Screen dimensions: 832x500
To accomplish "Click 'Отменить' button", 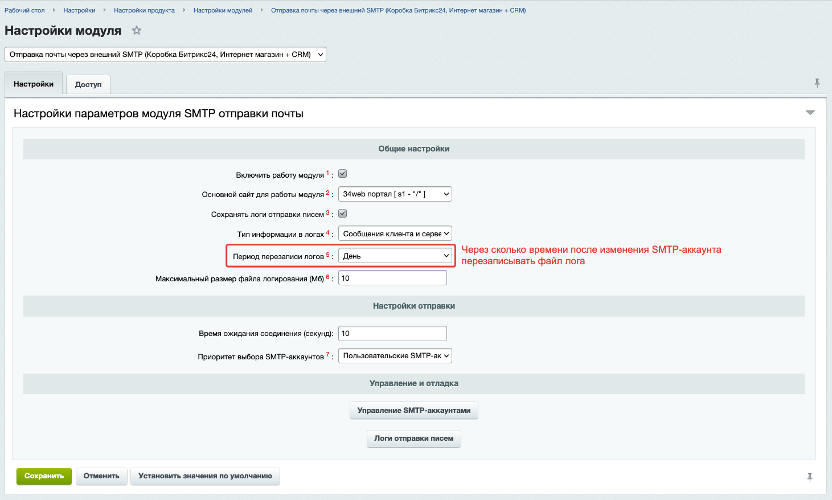I will pos(101,476).
